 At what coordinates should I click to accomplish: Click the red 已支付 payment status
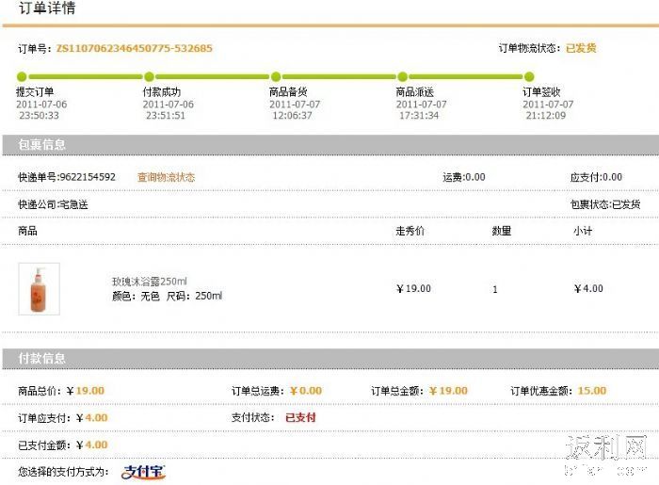pyautogui.click(x=300, y=417)
